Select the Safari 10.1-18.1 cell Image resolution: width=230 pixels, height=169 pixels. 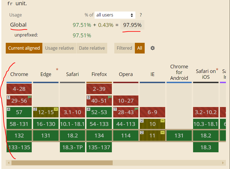(72, 124)
